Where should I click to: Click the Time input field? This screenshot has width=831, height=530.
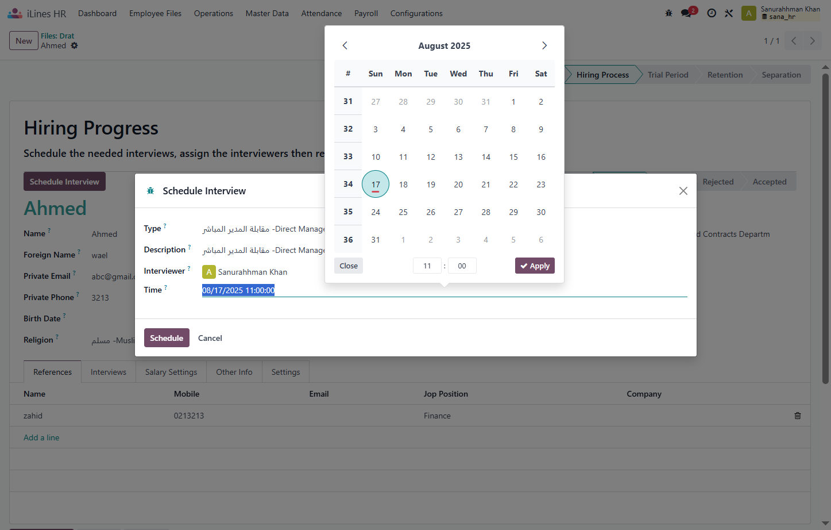tap(445, 290)
